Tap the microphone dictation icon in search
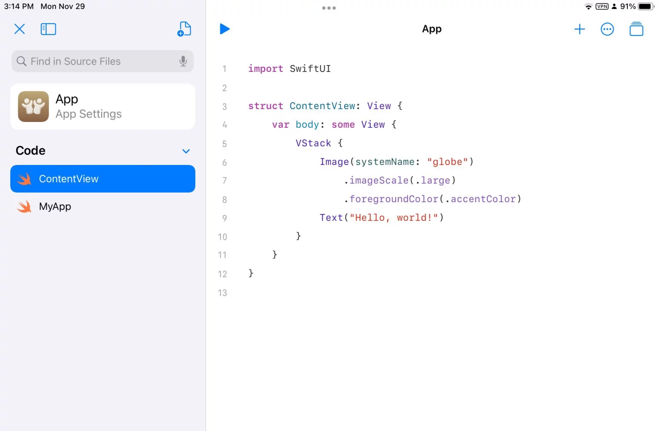658x431 pixels. (x=183, y=61)
